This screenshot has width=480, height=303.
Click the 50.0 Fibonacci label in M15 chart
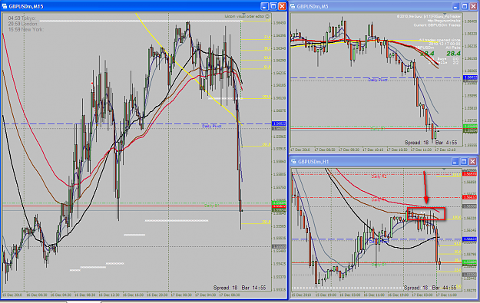(267, 58)
